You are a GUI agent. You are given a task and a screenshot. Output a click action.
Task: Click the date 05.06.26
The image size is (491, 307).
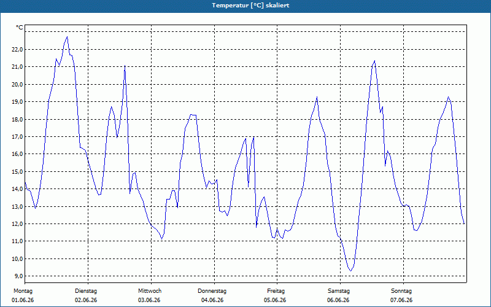point(275,300)
